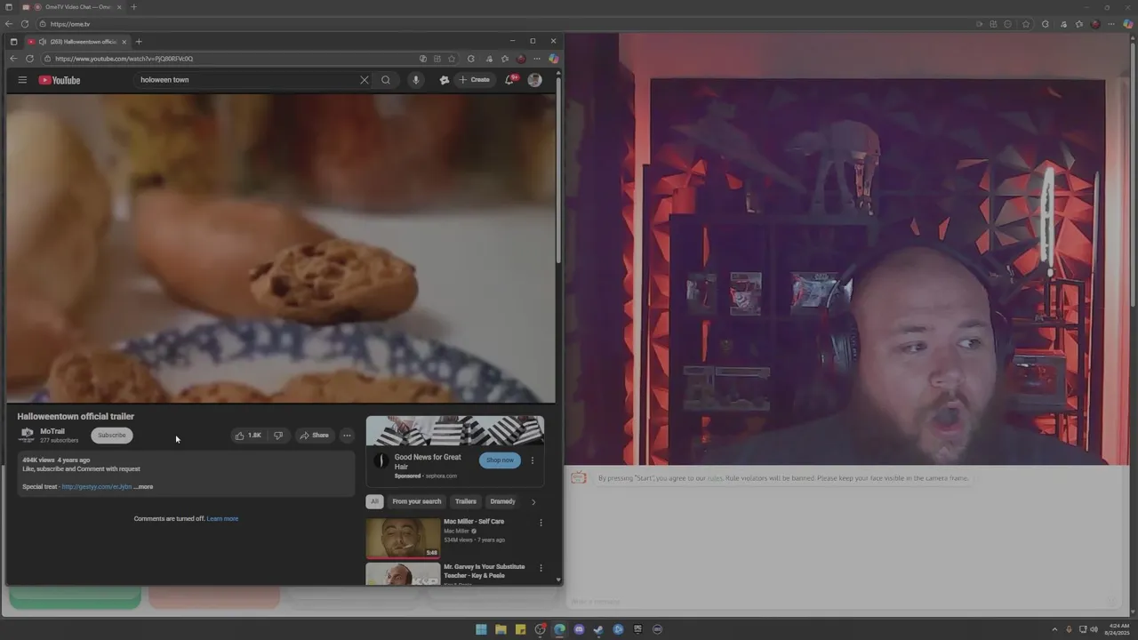This screenshot has height=640, width=1138.
Task: Open a new tab in OmeTV window
Action: coord(134,7)
